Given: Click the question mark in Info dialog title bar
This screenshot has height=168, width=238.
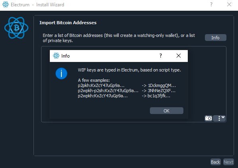Looking at the screenshot, I should click(161, 56).
